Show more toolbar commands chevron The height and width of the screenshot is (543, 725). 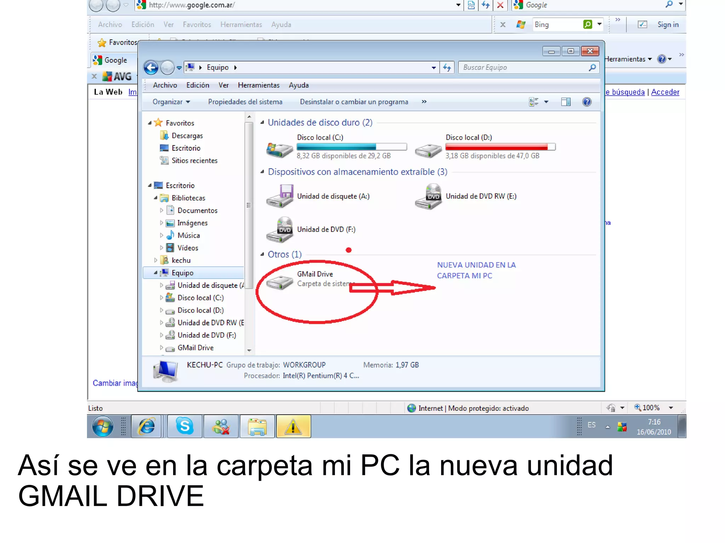click(x=424, y=102)
